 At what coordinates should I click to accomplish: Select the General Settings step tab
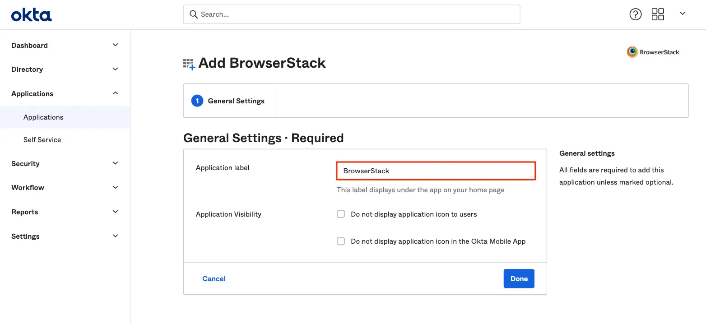[230, 101]
